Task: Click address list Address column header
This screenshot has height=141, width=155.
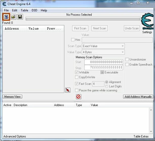Action: [x=64, y=105]
